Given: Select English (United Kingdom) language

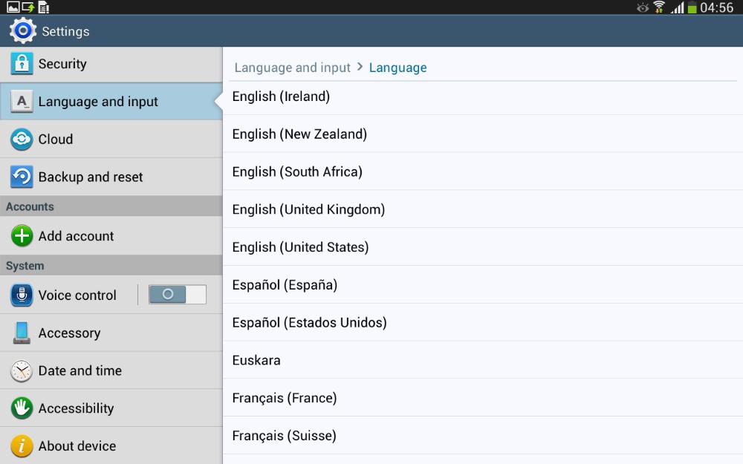Looking at the screenshot, I should 308,209.
